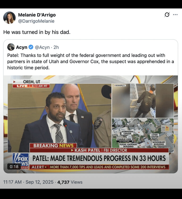Click the suspect surveillance photo inset
The height and width of the screenshot is (199, 182).
coord(143,101)
